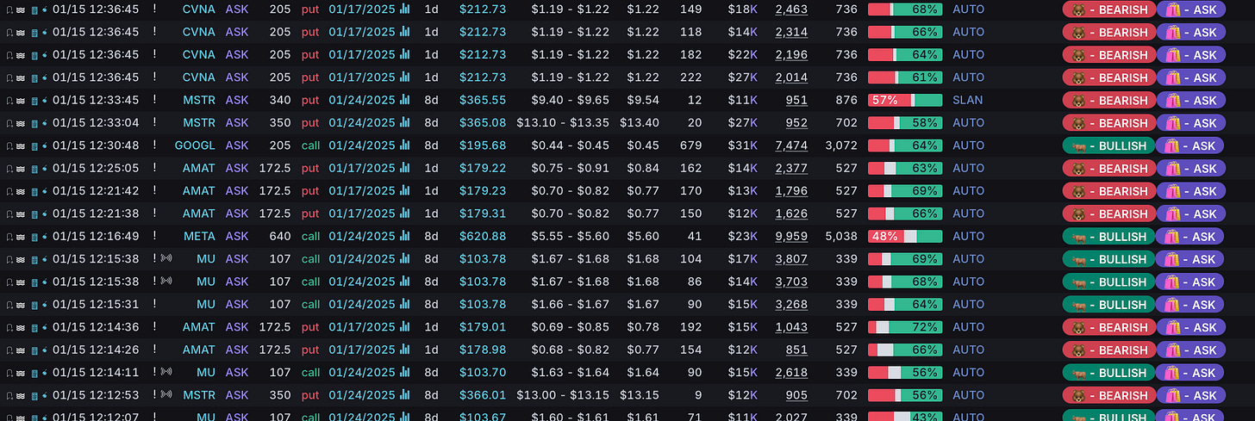This screenshot has height=421, width=1255.
Task: Click open interest 5,038 on META row
Action: [x=840, y=236]
